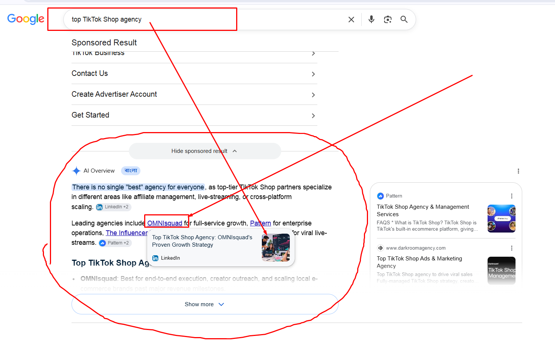Click the Pattern +2 source chip

(x=115, y=243)
